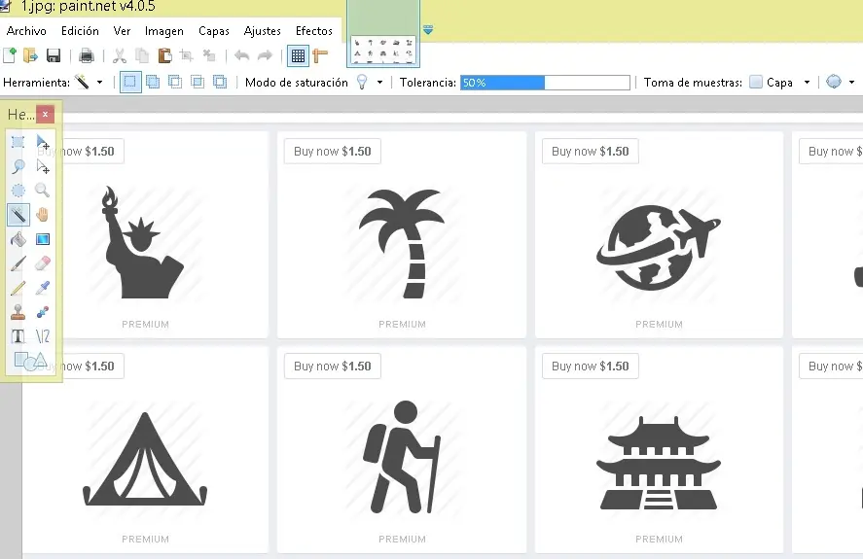Select the Recolor tool
This screenshot has height=559, width=863.
tap(43, 312)
